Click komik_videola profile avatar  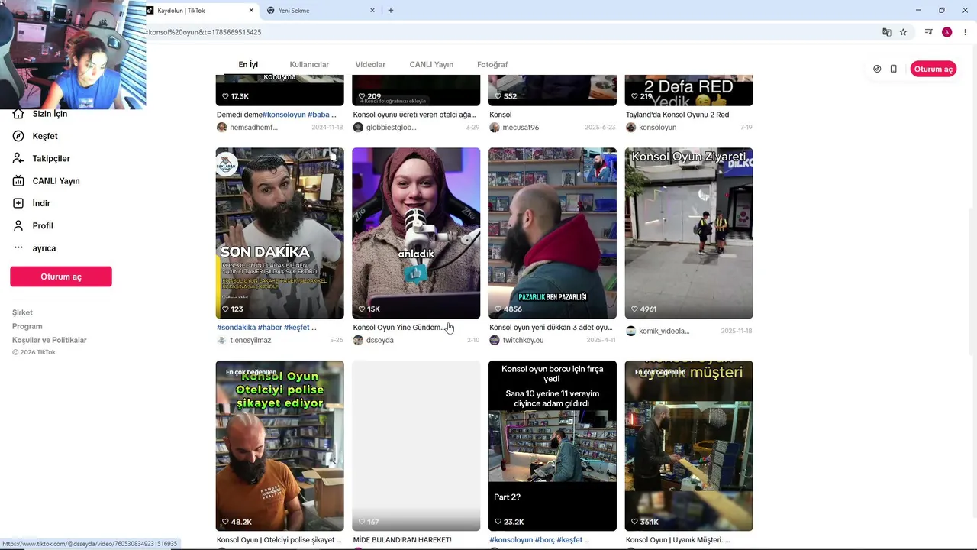click(x=631, y=332)
